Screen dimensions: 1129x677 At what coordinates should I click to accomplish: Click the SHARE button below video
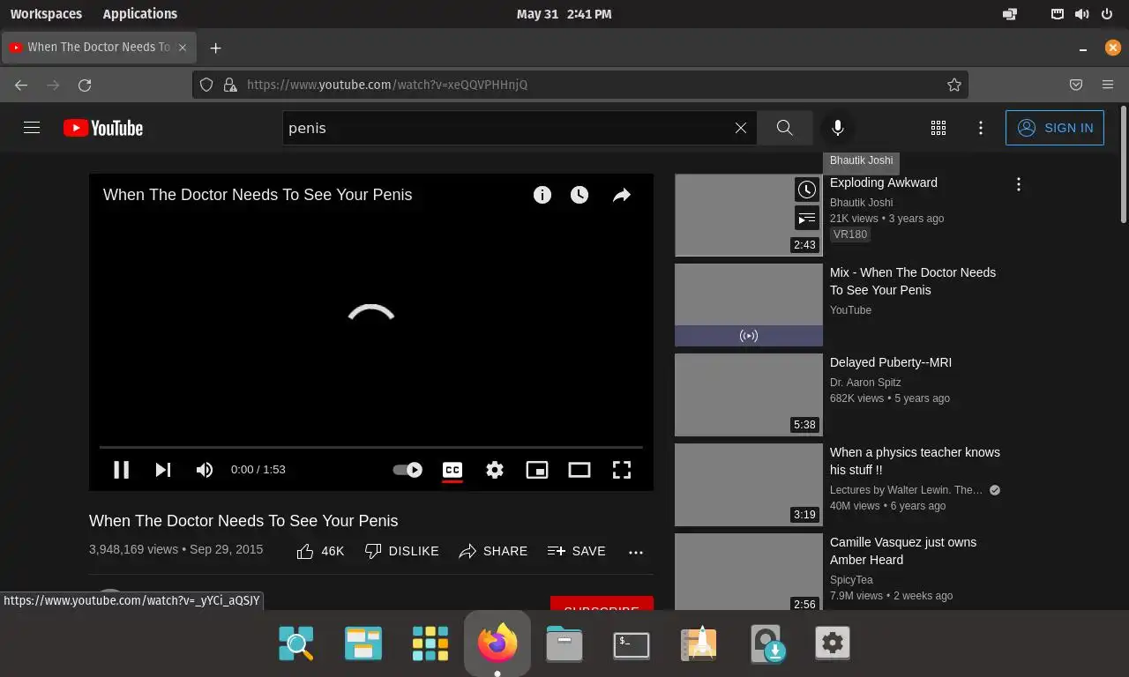pyautogui.click(x=493, y=551)
